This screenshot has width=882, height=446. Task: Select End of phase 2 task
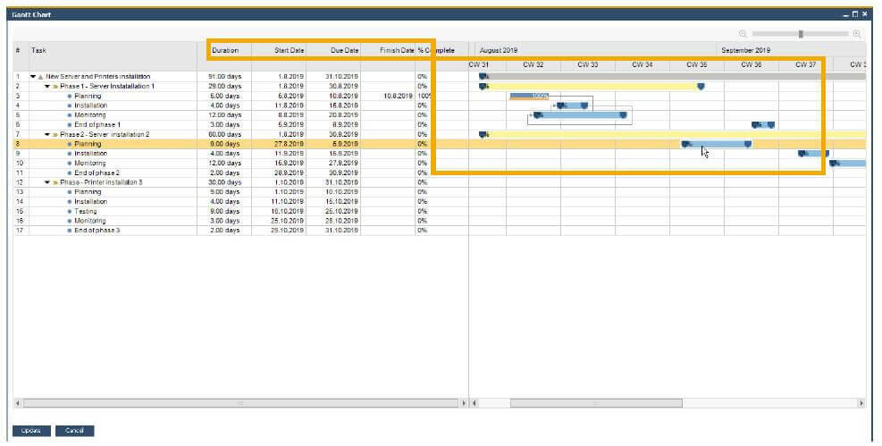tap(97, 173)
